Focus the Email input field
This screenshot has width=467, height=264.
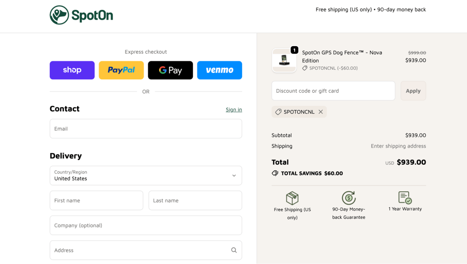pyautogui.click(x=146, y=128)
